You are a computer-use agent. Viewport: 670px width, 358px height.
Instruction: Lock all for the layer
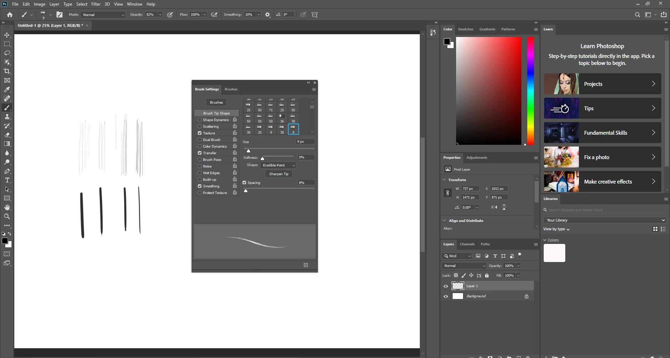(x=487, y=276)
